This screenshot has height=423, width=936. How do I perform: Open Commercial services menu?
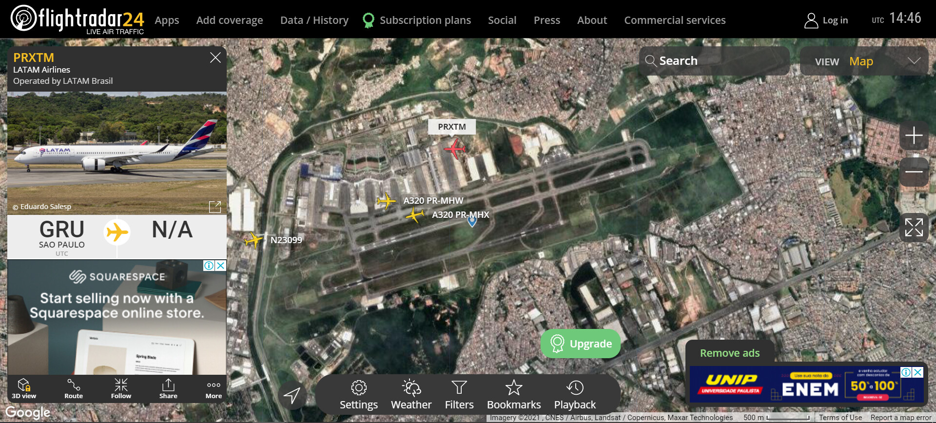pyautogui.click(x=675, y=20)
